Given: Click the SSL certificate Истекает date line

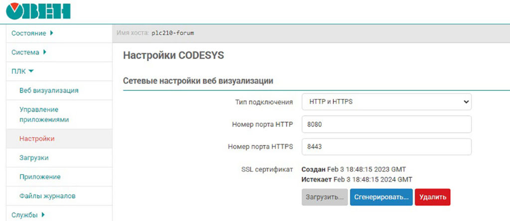Looking at the screenshot, I should tap(357, 179).
